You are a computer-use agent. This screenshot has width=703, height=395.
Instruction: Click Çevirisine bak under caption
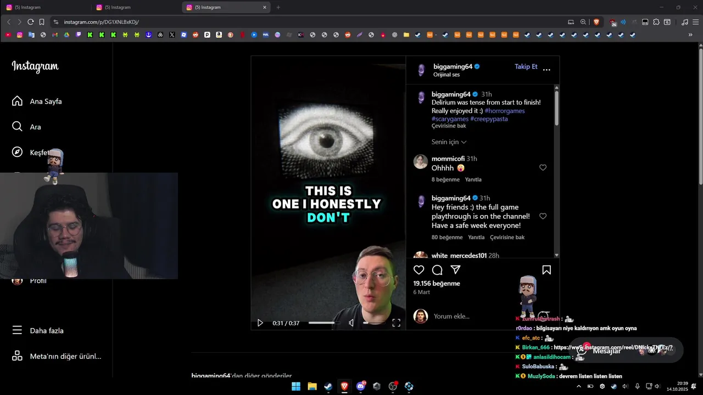(x=449, y=126)
